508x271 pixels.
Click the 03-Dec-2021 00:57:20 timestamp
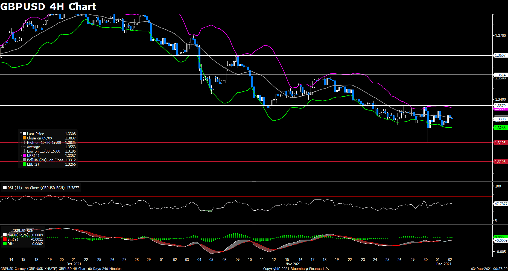489,269
